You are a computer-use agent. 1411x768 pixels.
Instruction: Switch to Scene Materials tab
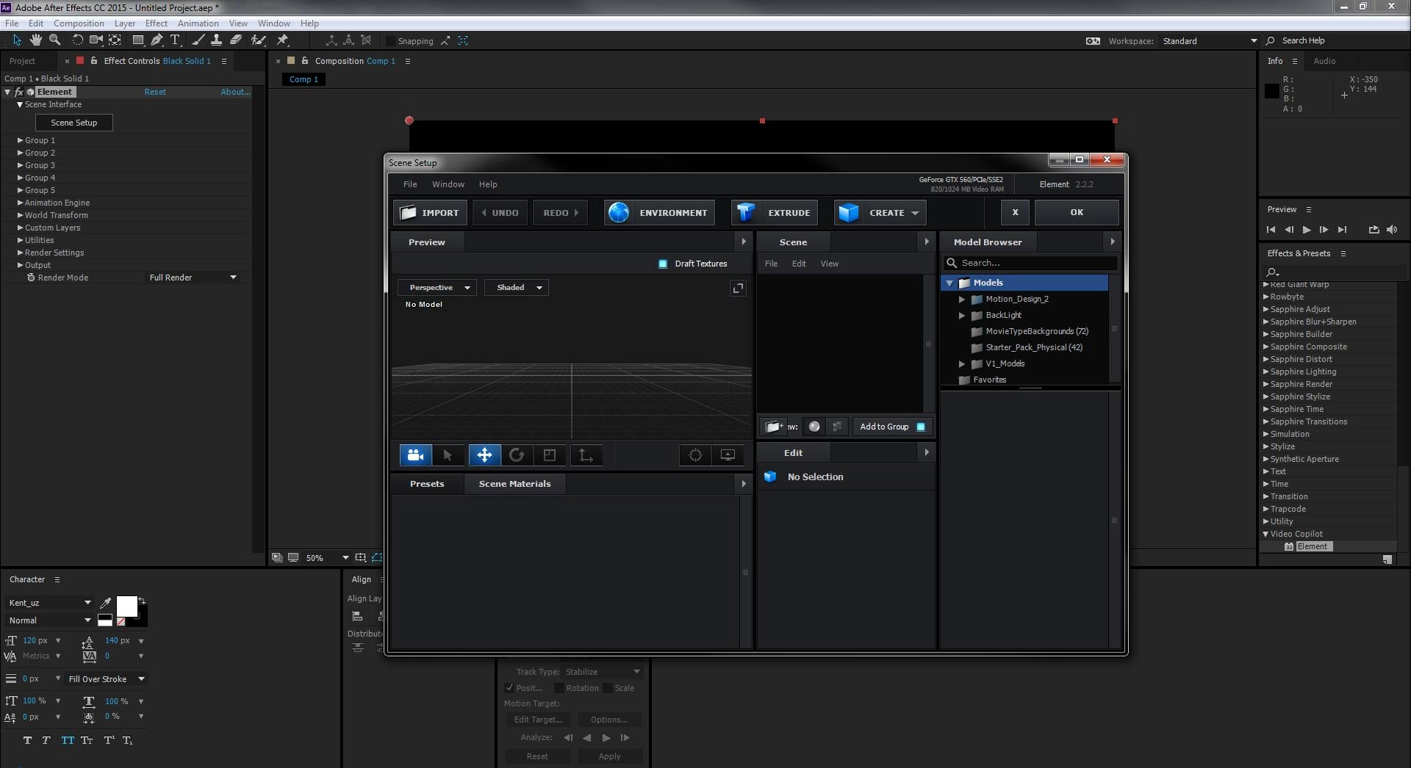point(514,484)
